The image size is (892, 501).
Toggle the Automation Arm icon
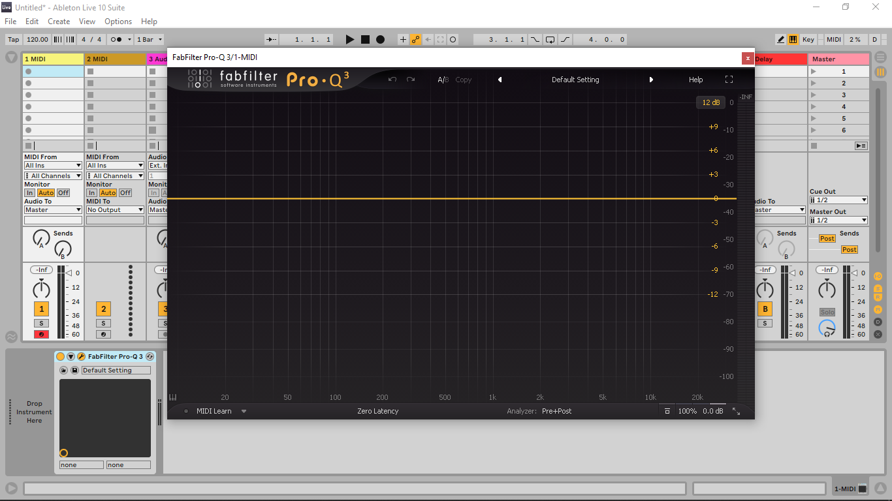point(416,39)
